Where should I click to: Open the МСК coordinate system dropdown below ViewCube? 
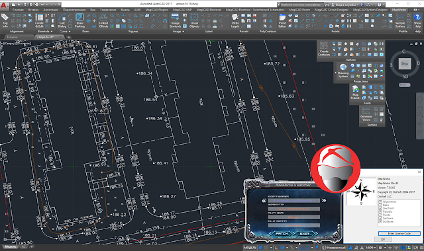coord(405,85)
